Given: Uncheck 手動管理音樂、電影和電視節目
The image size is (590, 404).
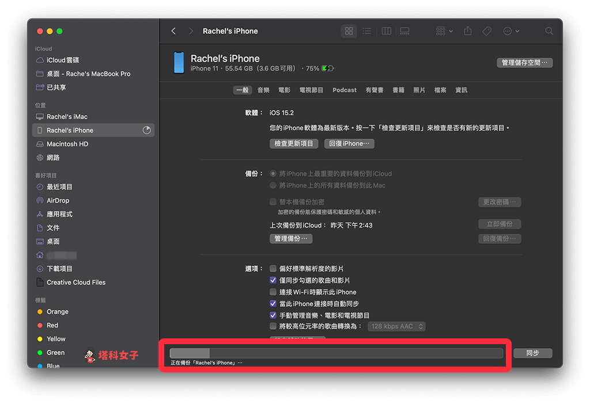Looking at the screenshot, I should (273, 315).
